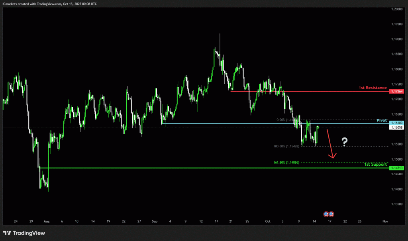Click 'Nov' on the date axis
Viewport: 408px width, 241px height.
click(385, 221)
